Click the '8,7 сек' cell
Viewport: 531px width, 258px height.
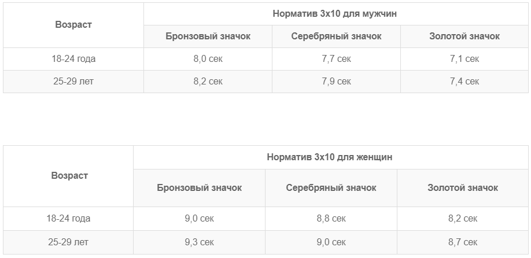(x=463, y=242)
